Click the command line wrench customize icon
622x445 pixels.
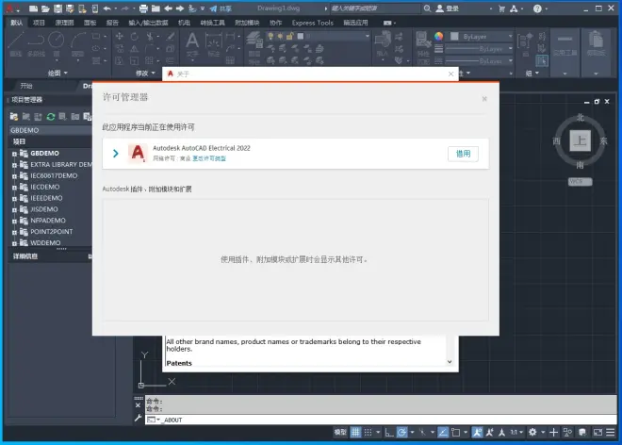pyautogui.click(x=138, y=418)
